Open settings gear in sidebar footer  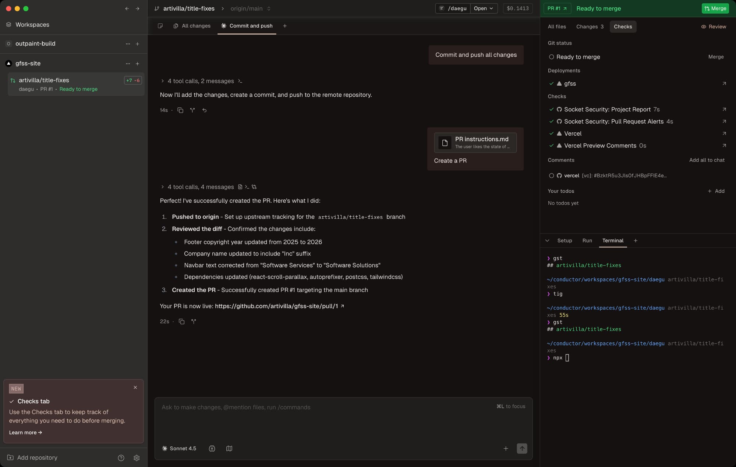click(137, 458)
